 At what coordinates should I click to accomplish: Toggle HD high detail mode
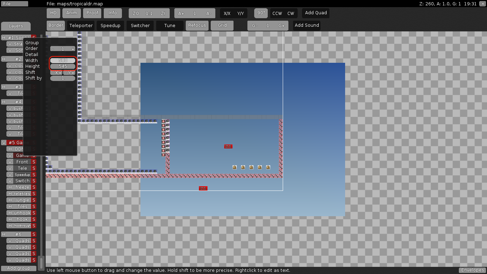[x=53, y=13]
